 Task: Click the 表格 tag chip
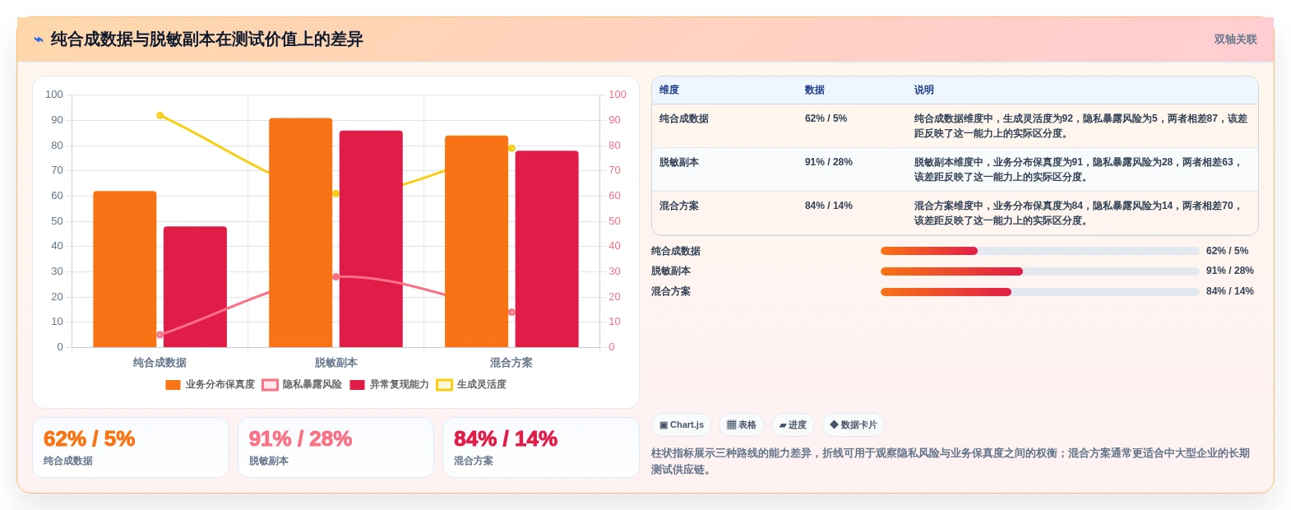pyautogui.click(x=742, y=424)
